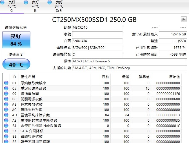Select the 區塊平均抹除次數 attribute row
The width and height of the screenshot is (189, 143).
click(x=92, y=115)
